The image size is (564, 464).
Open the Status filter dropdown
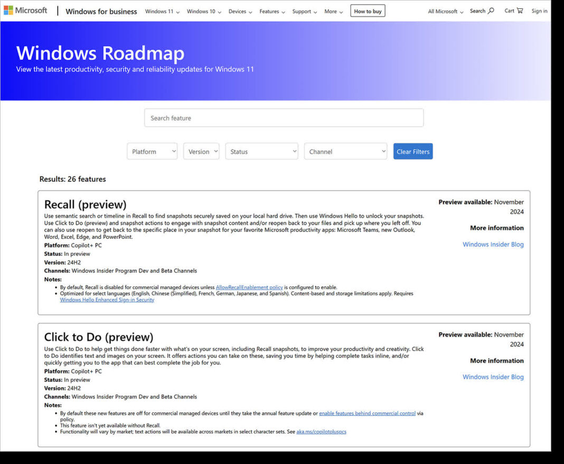pyautogui.click(x=261, y=151)
